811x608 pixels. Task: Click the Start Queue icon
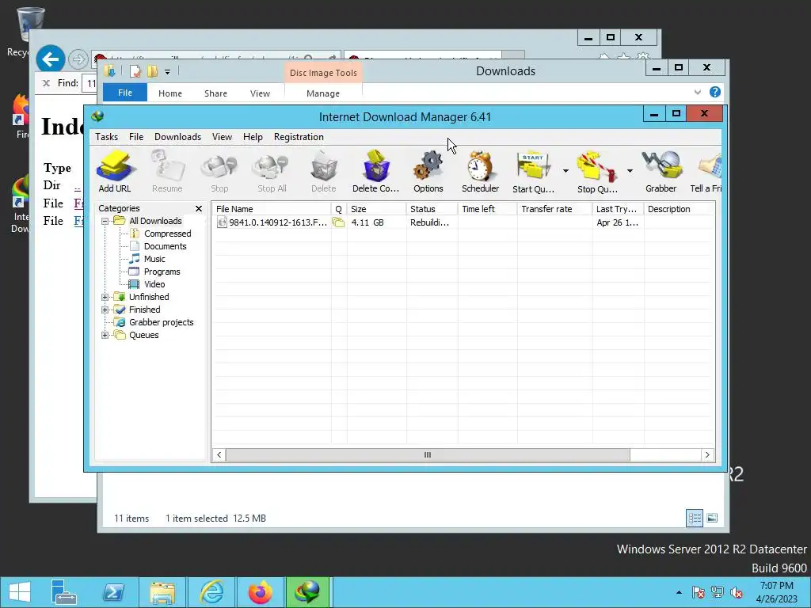click(x=533, y=171)
